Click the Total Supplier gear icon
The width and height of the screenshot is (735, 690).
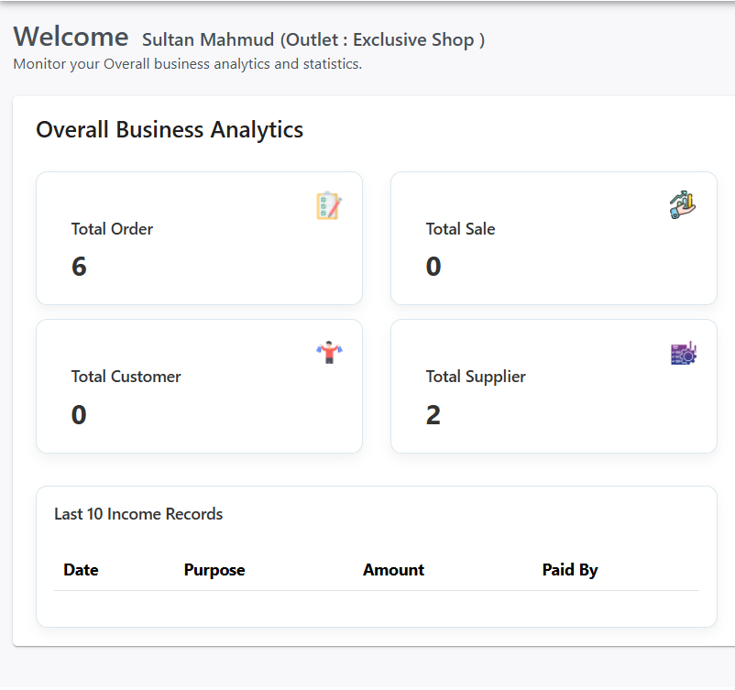[x=684, y=353]
